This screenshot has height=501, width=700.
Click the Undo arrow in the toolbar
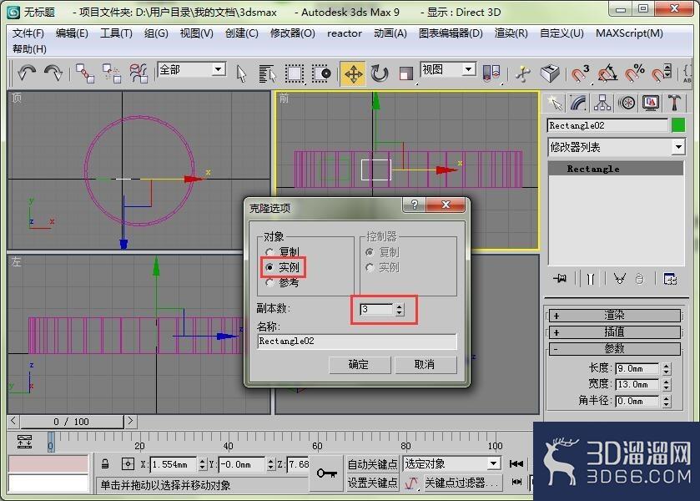point(27,73)
